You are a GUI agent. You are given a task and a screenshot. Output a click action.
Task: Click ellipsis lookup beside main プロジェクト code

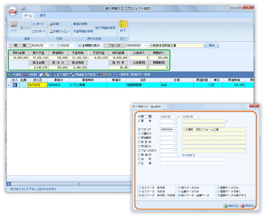[x=145, y=46]
